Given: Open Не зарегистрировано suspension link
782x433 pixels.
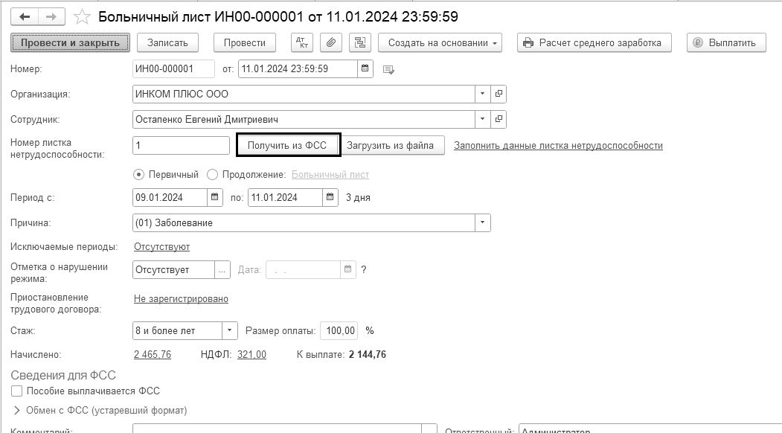Looking at the screenshot, I should coord(181,299).
